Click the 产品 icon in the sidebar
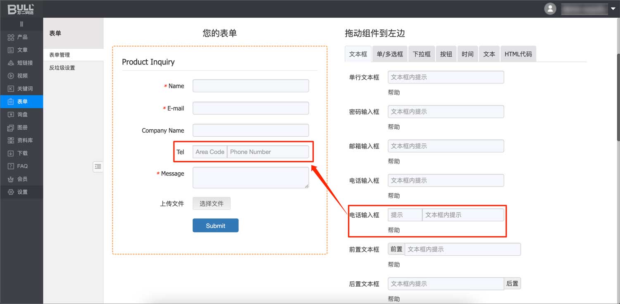This screenshot has width=620, height=304. (x=11, y=37)
